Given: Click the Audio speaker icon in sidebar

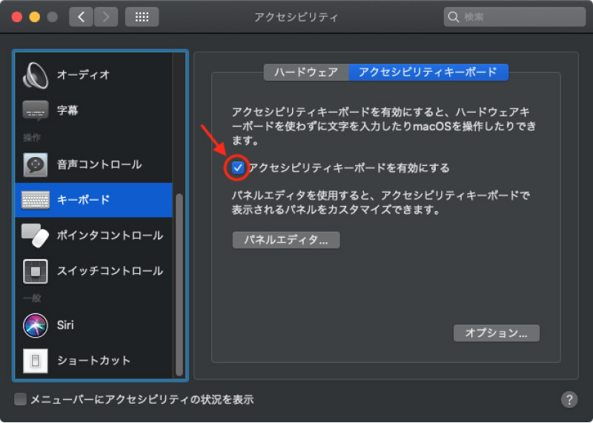Looking at the screenshot, I should (35, 74).
